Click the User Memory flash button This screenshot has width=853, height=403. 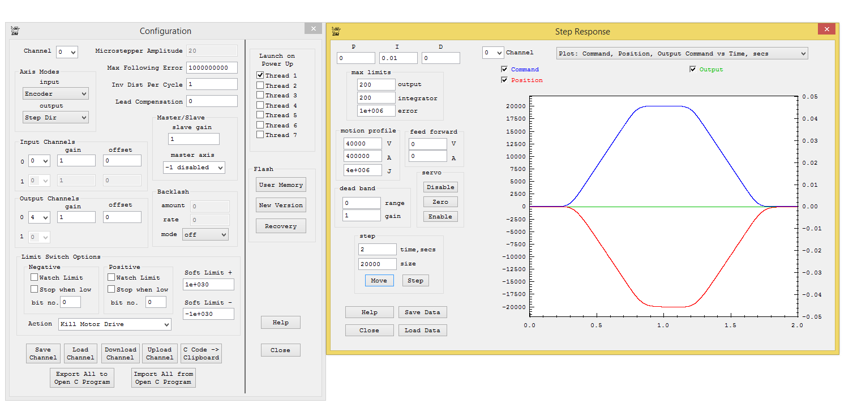[281, 185]
